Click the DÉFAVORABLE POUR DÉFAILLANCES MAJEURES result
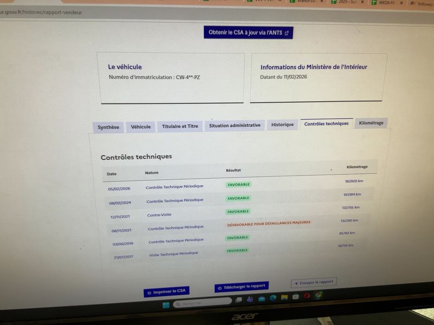The height and width of the screenshot is (325, 434). coord(269,223)
